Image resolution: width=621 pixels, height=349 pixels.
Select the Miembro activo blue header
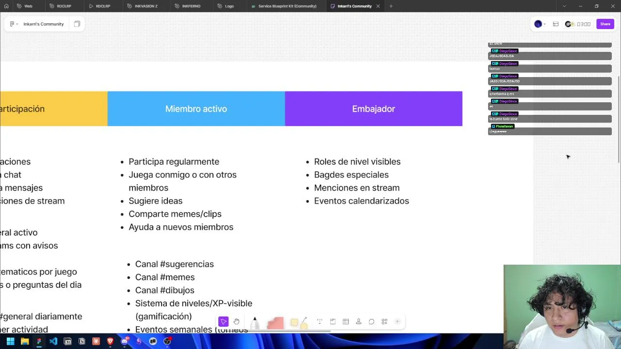pyautogui.click(x=196, y=109)
